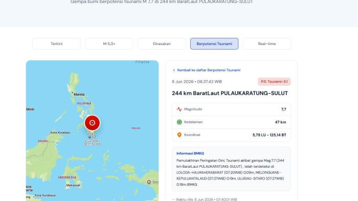The image size is (358, 201).
Task: Switch to the M 5,0+ tab
Action: [109, 43]
